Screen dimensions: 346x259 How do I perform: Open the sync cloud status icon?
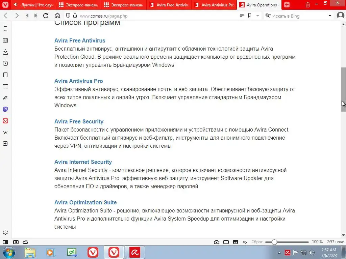25,242
